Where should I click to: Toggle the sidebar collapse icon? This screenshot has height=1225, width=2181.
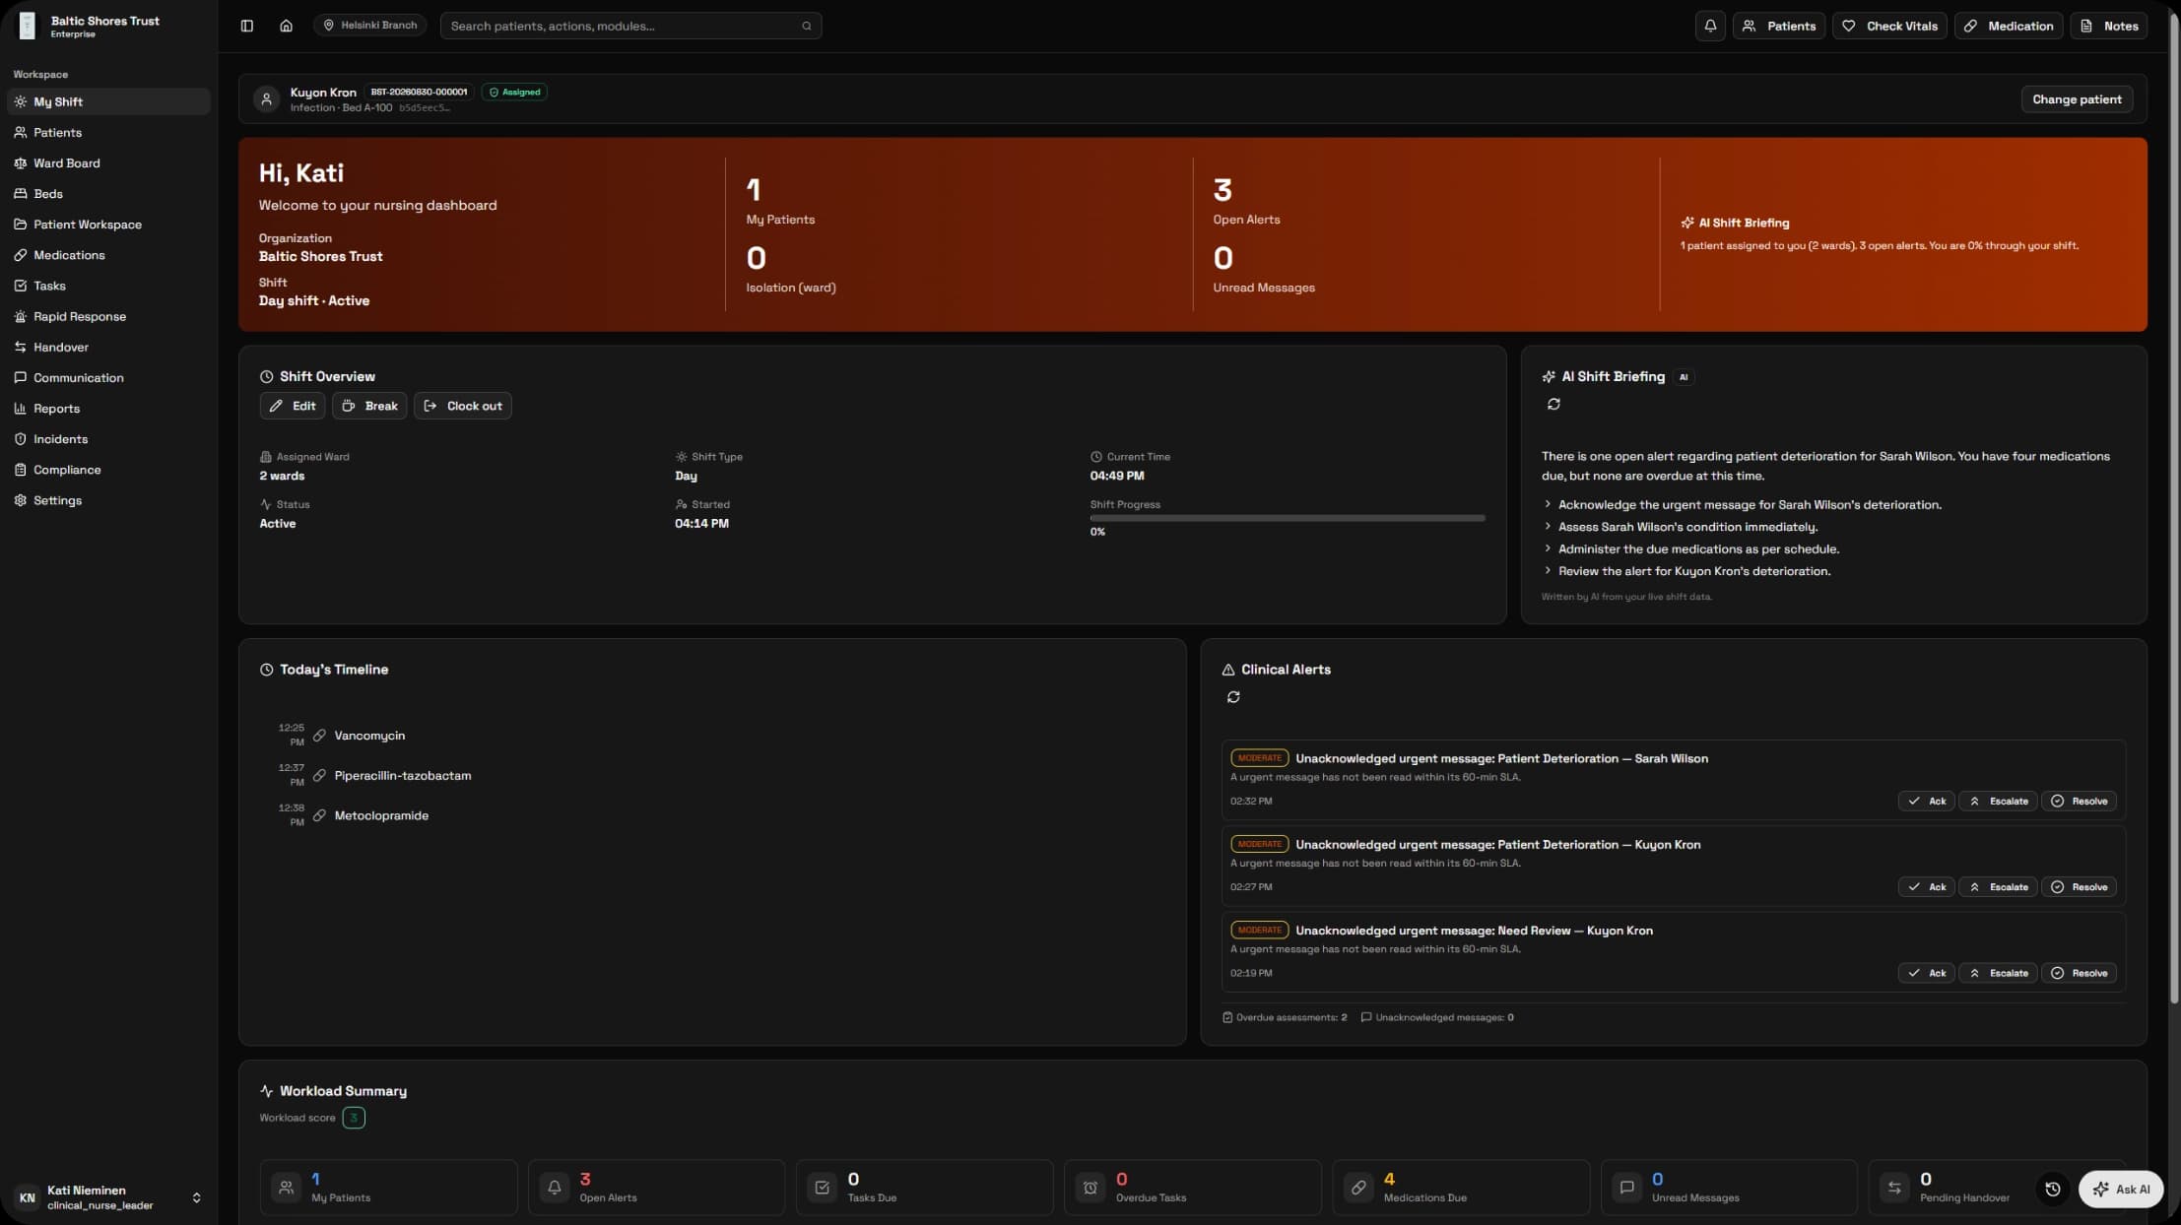pos(247,26)
